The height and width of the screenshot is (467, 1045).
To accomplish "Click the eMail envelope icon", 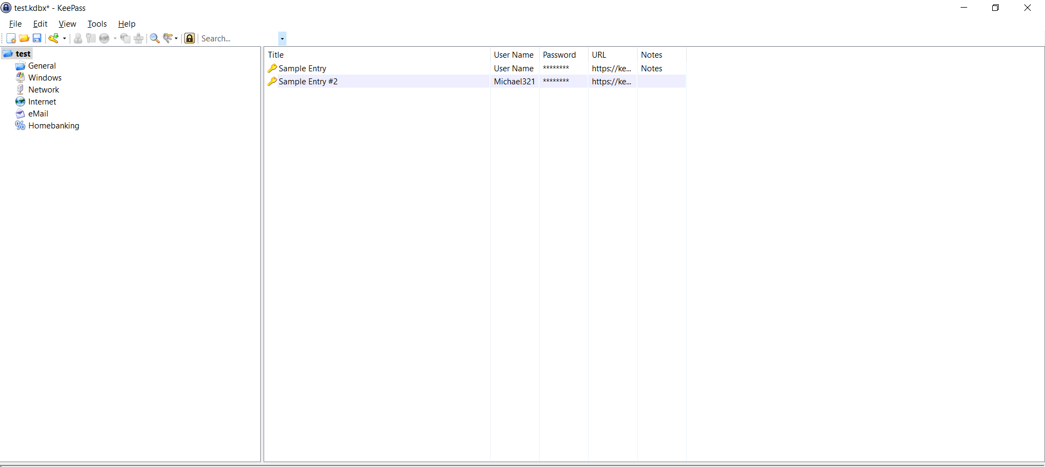I will point(20,114).
